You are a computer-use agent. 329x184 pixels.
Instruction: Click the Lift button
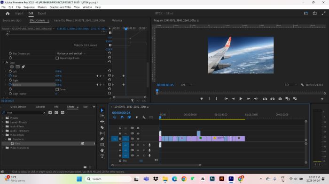265,99
